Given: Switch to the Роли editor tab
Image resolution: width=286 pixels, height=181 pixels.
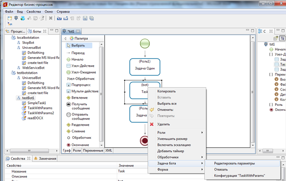Looking at the screenshot, I should tap(77, 151).
